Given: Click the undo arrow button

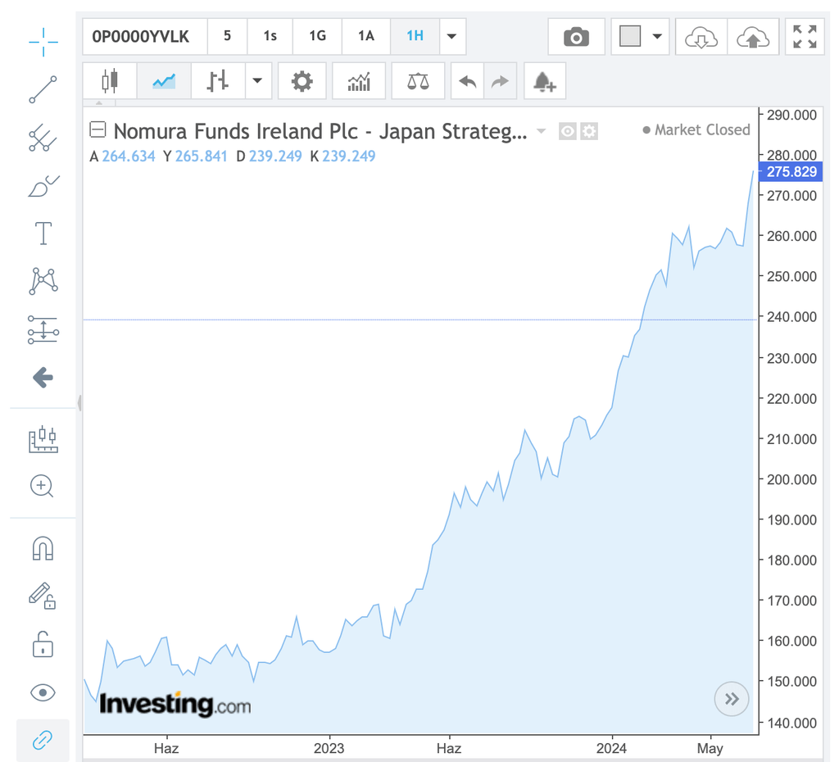Looking at the screenshot, I should point(467,80).
